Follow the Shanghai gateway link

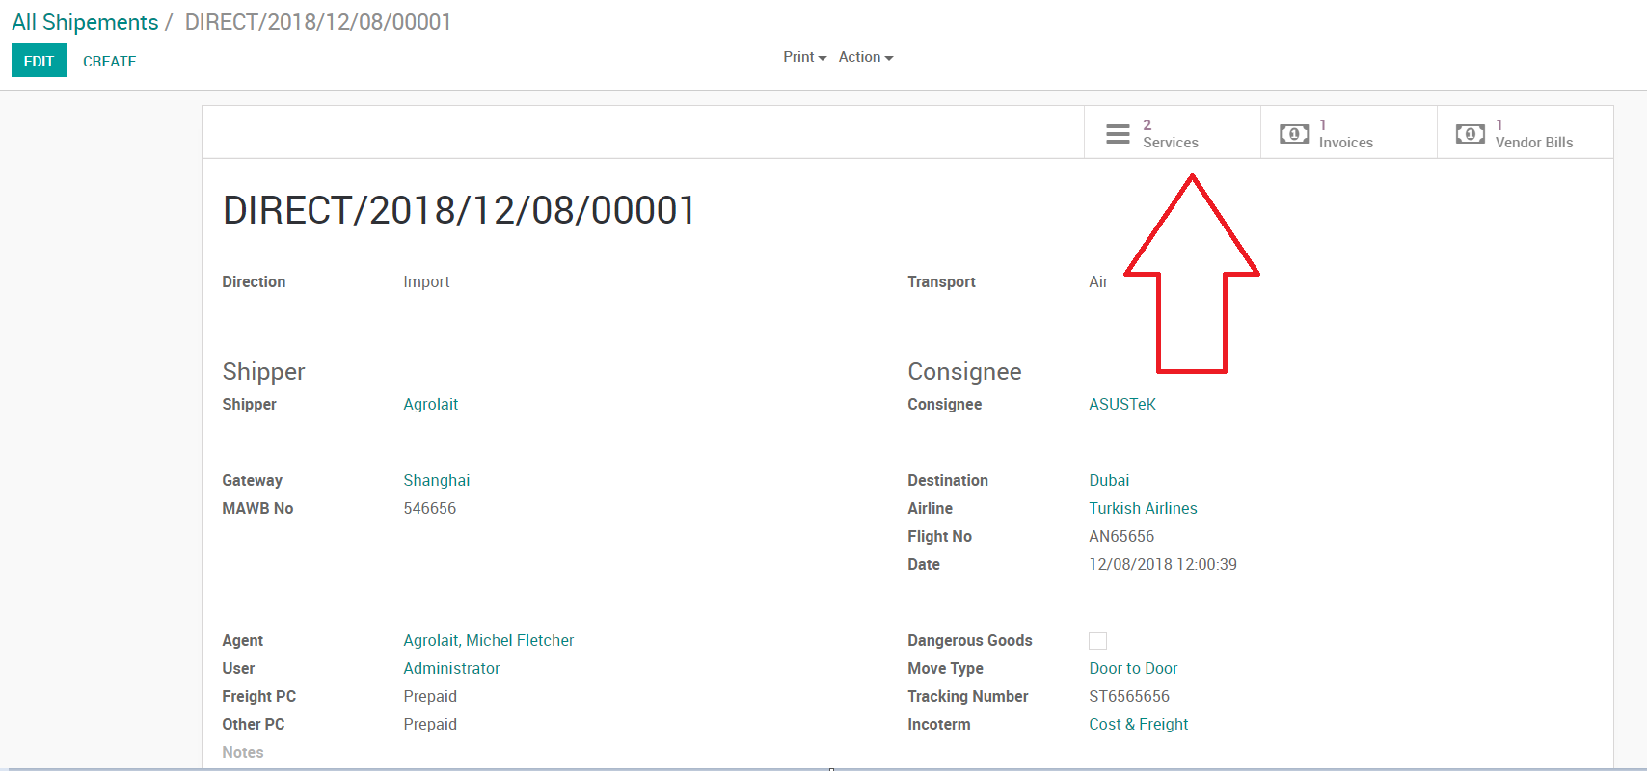click(436, 480)
